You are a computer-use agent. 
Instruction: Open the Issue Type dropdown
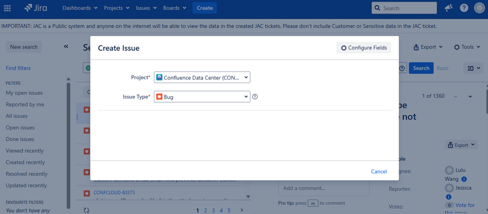coord(202,97)
